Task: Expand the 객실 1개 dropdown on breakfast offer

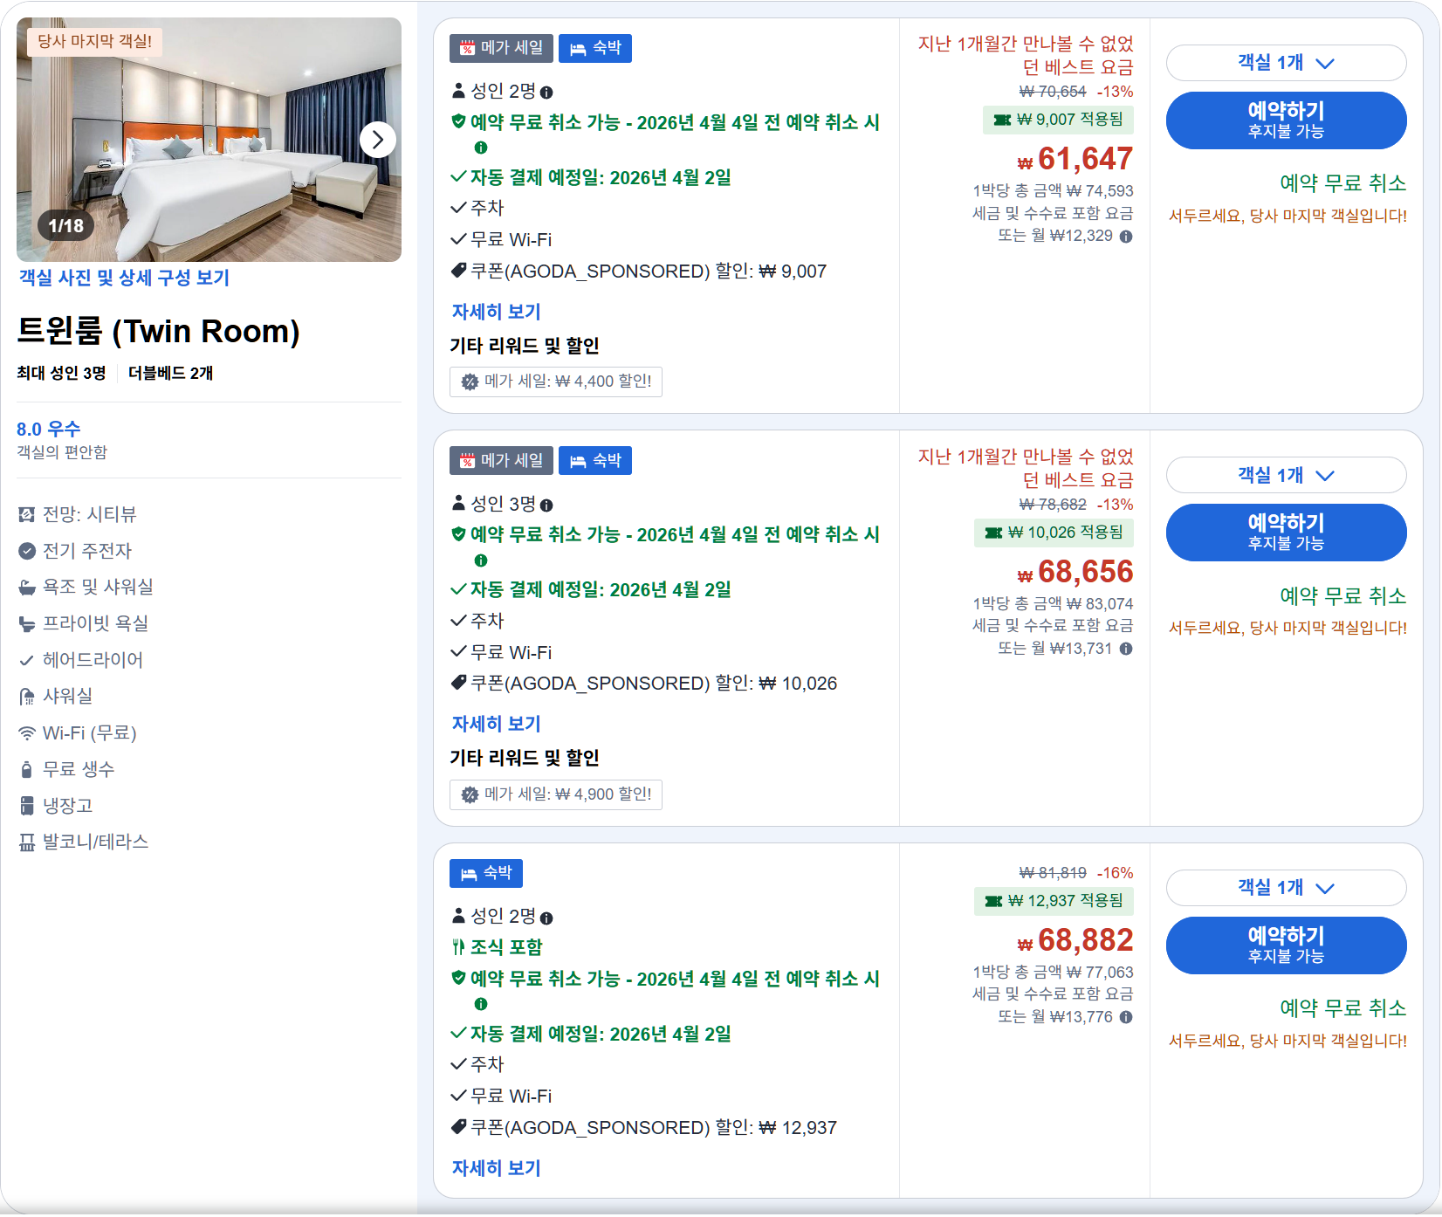Action: [1286, 888]
